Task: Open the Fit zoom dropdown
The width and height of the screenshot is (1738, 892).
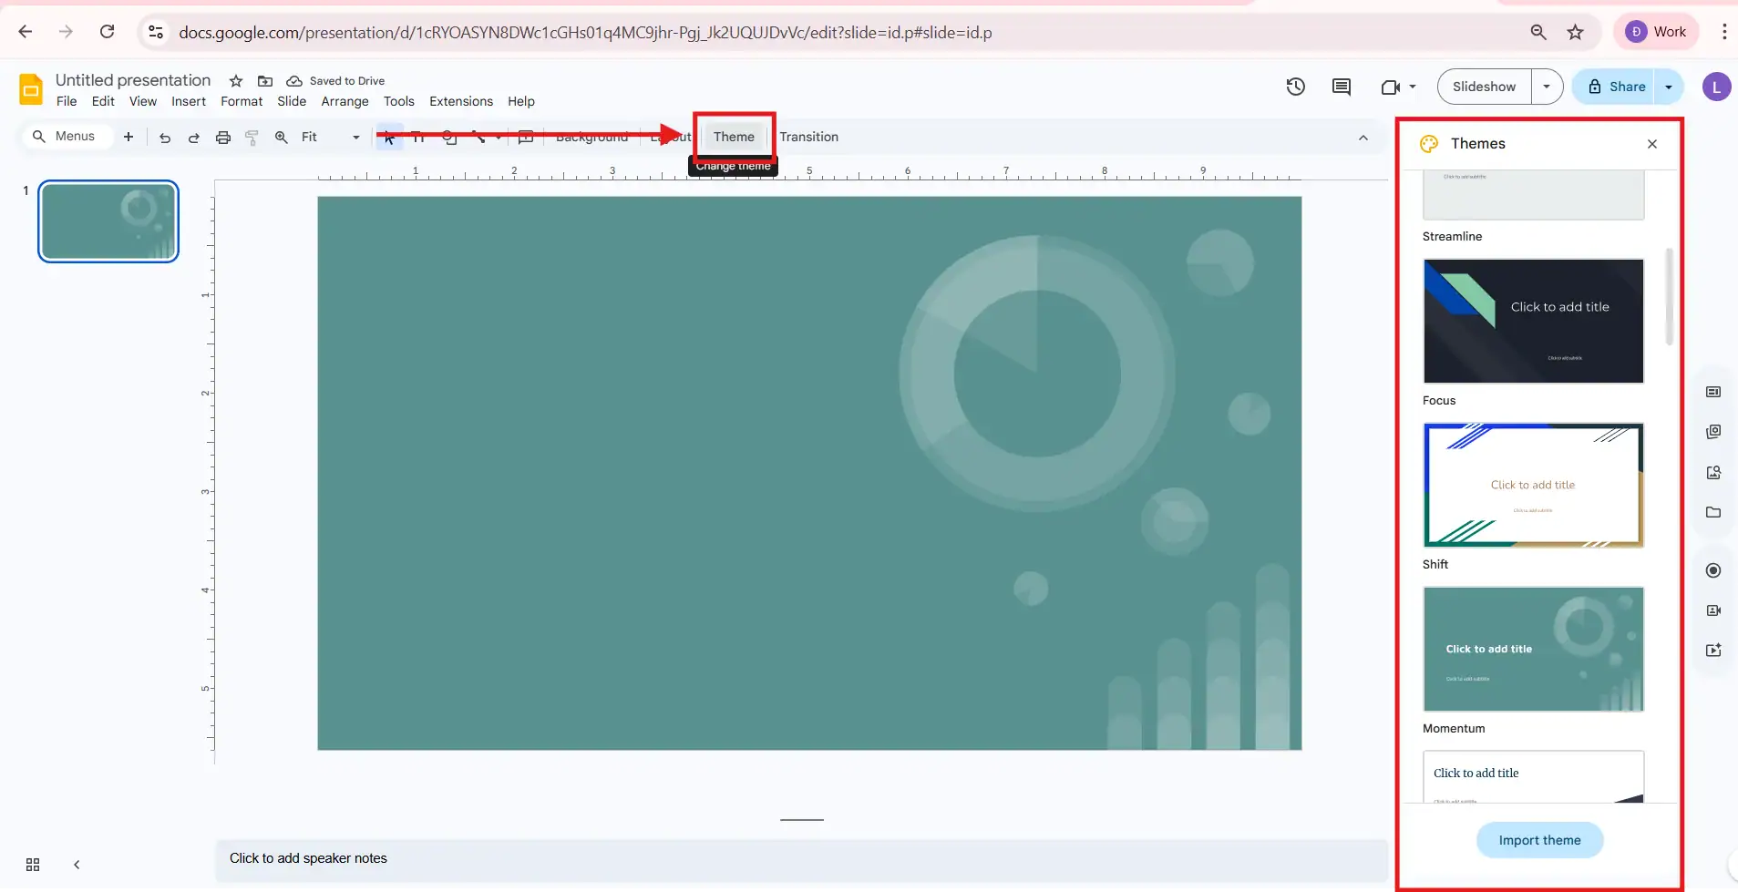Action: pos(354,137)
